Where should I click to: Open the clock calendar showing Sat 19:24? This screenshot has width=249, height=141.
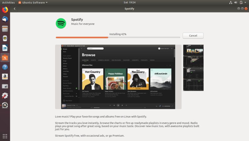125,2
